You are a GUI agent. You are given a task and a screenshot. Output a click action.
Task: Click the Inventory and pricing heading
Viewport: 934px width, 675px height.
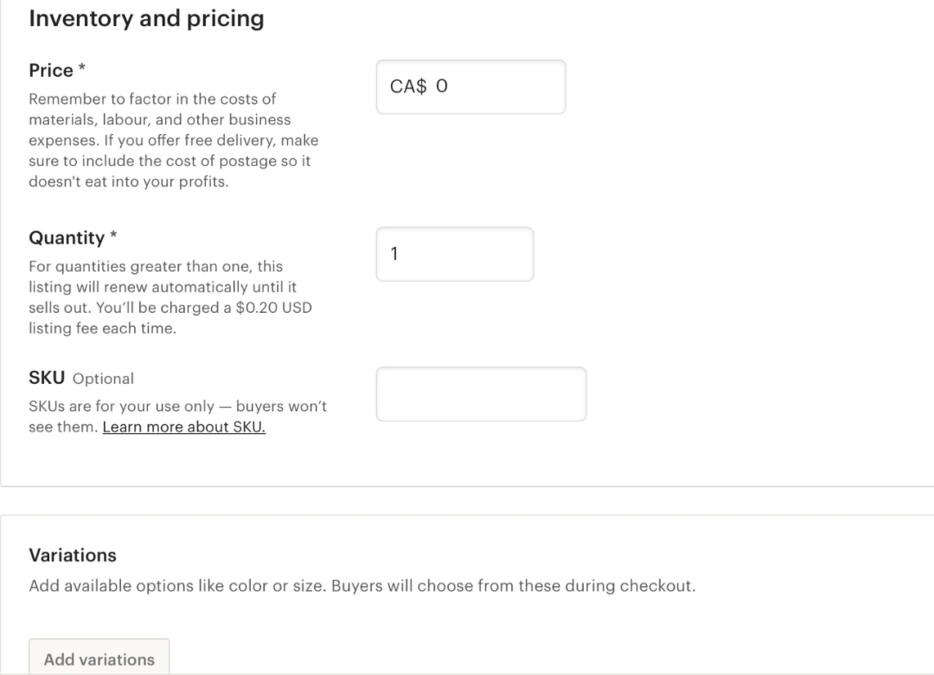click(x=146, y=18)
